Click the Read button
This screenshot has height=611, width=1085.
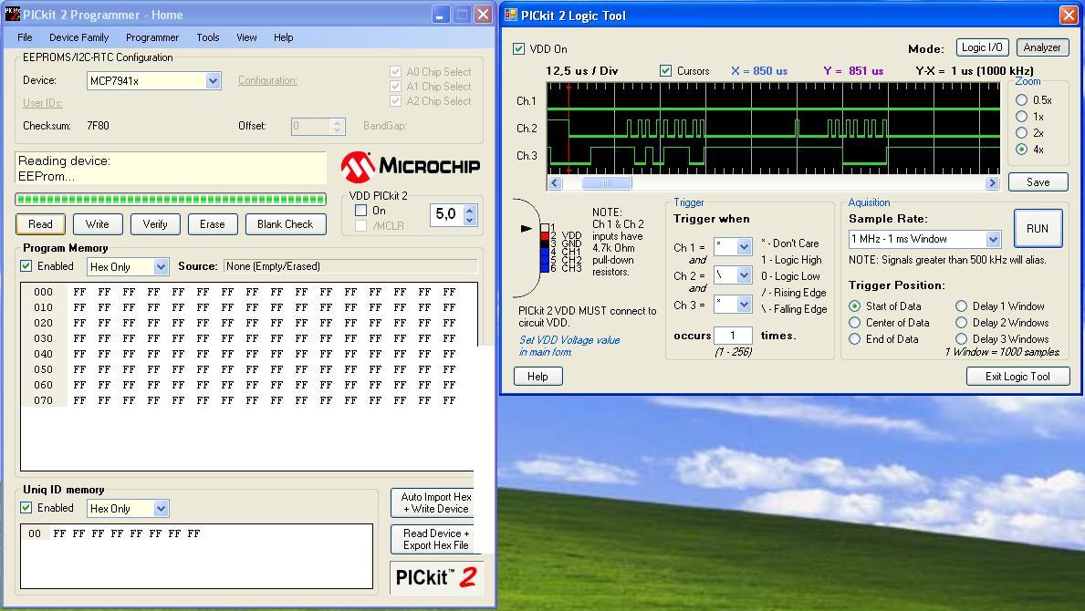point(40,224)
